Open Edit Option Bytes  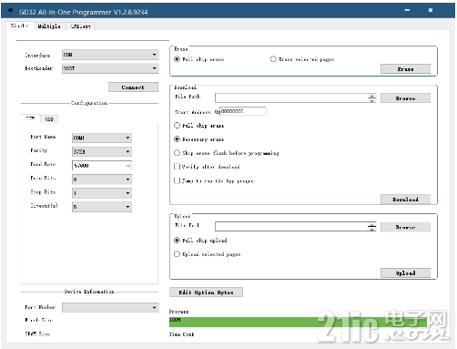tap(206, 293)
